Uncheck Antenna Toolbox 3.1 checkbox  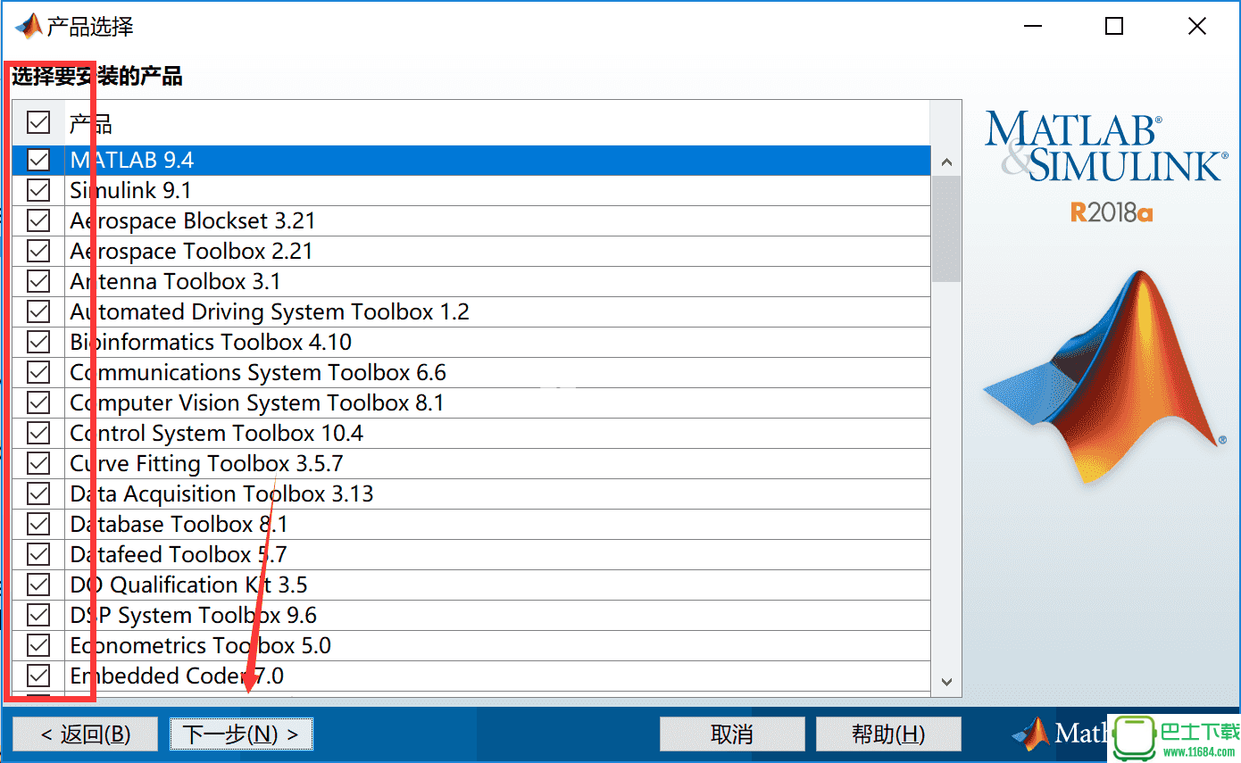[x=38, y=281]
